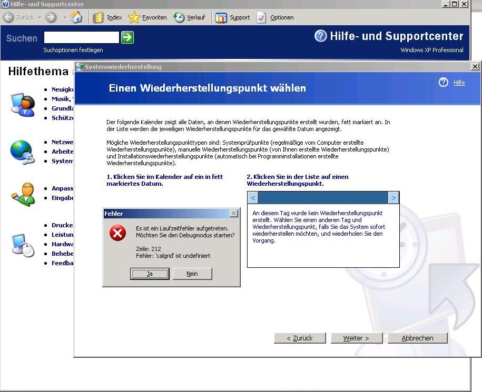Click the Systemwiederherstellung title bar icon

[x=80, y=66]
